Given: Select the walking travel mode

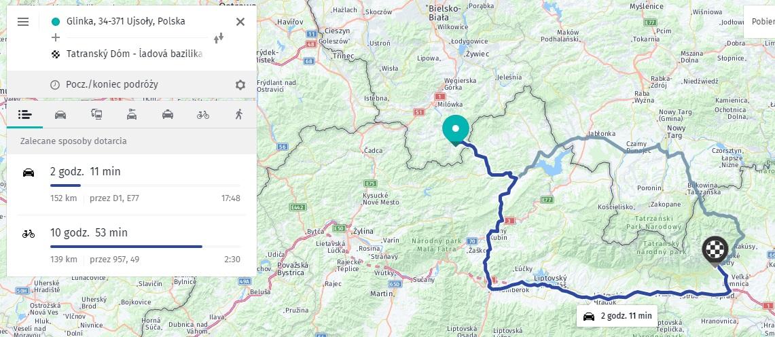Looking at the screenshot, I should click(238, 114).
